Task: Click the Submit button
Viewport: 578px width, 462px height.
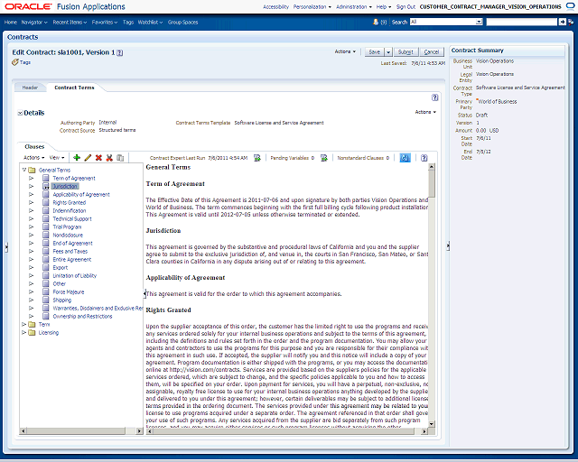Action: (x=406, y=52)
